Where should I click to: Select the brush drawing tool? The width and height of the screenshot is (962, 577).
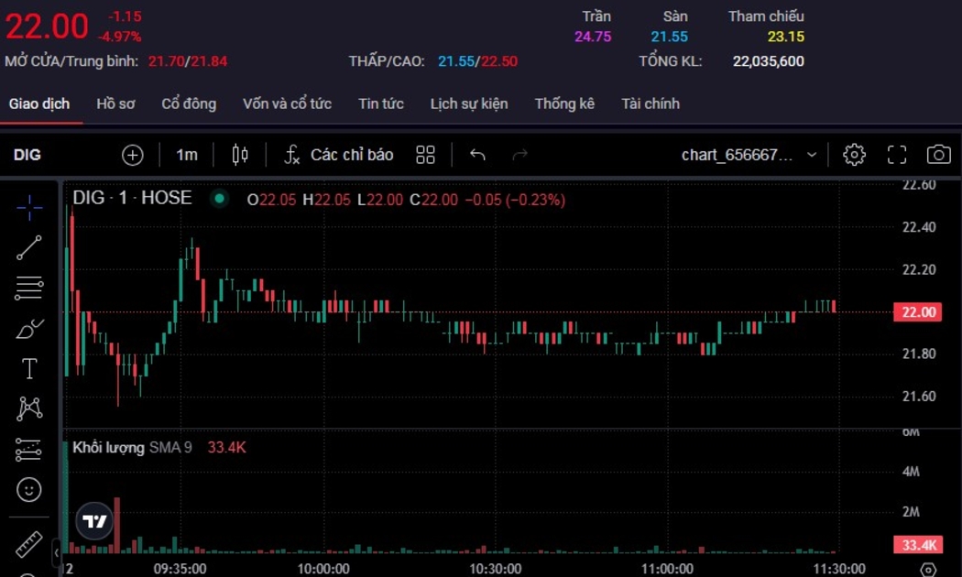pos(29,328)
